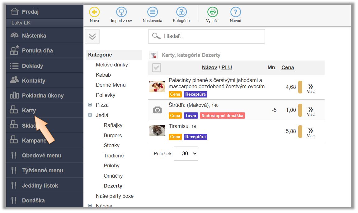The image size is (358, 213).
Task: Click camera placeholder for Štrúdľa item
Action: (157, 110)
